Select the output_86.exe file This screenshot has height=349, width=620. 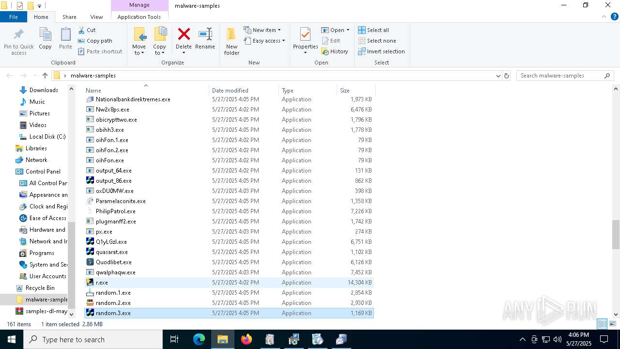pyautogui.click(x=229, y=181)
